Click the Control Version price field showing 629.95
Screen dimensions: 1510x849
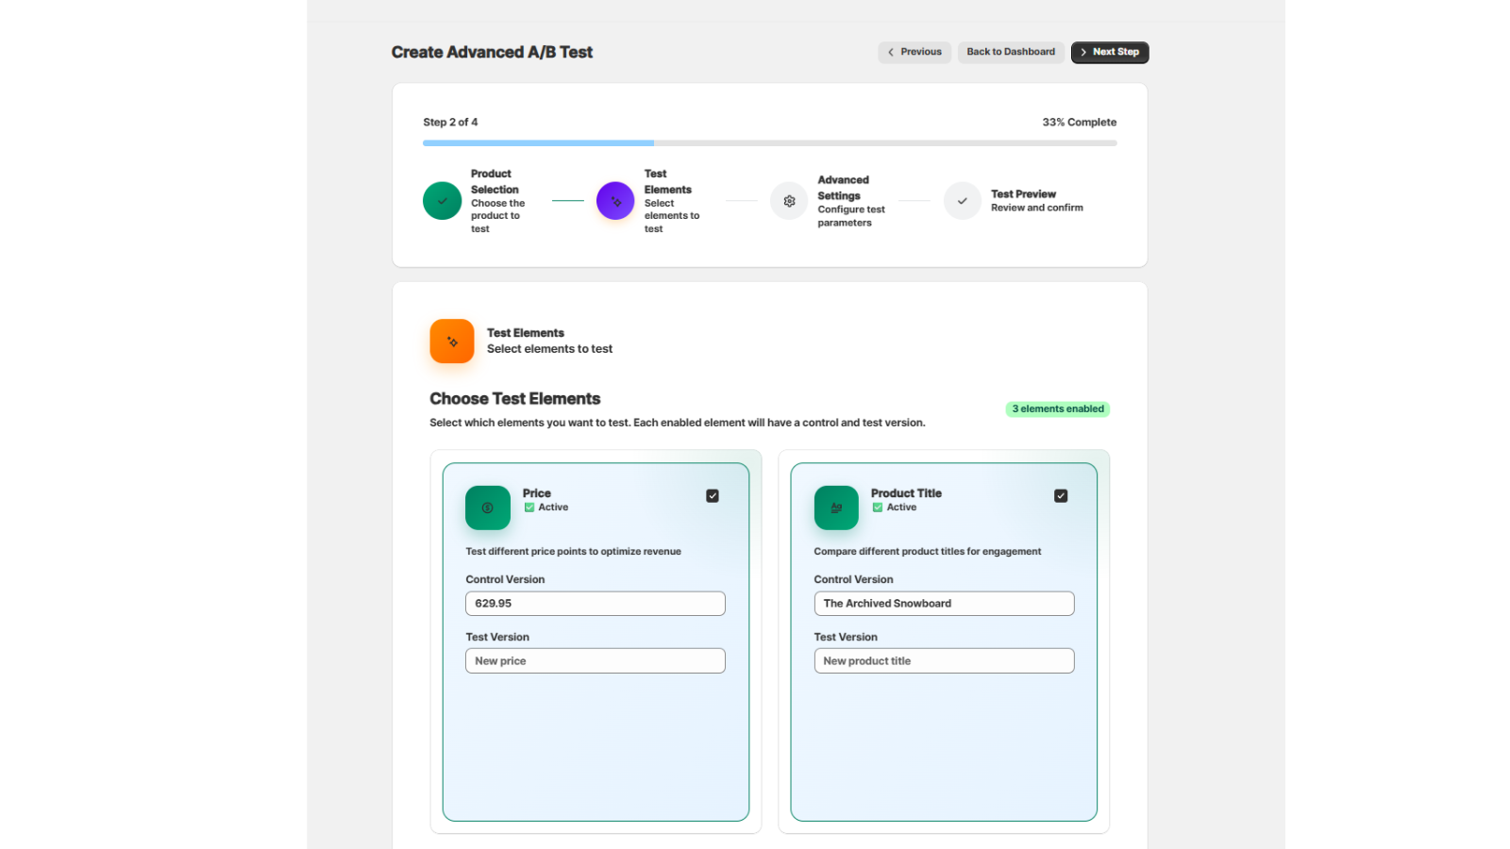pos(595,604)
